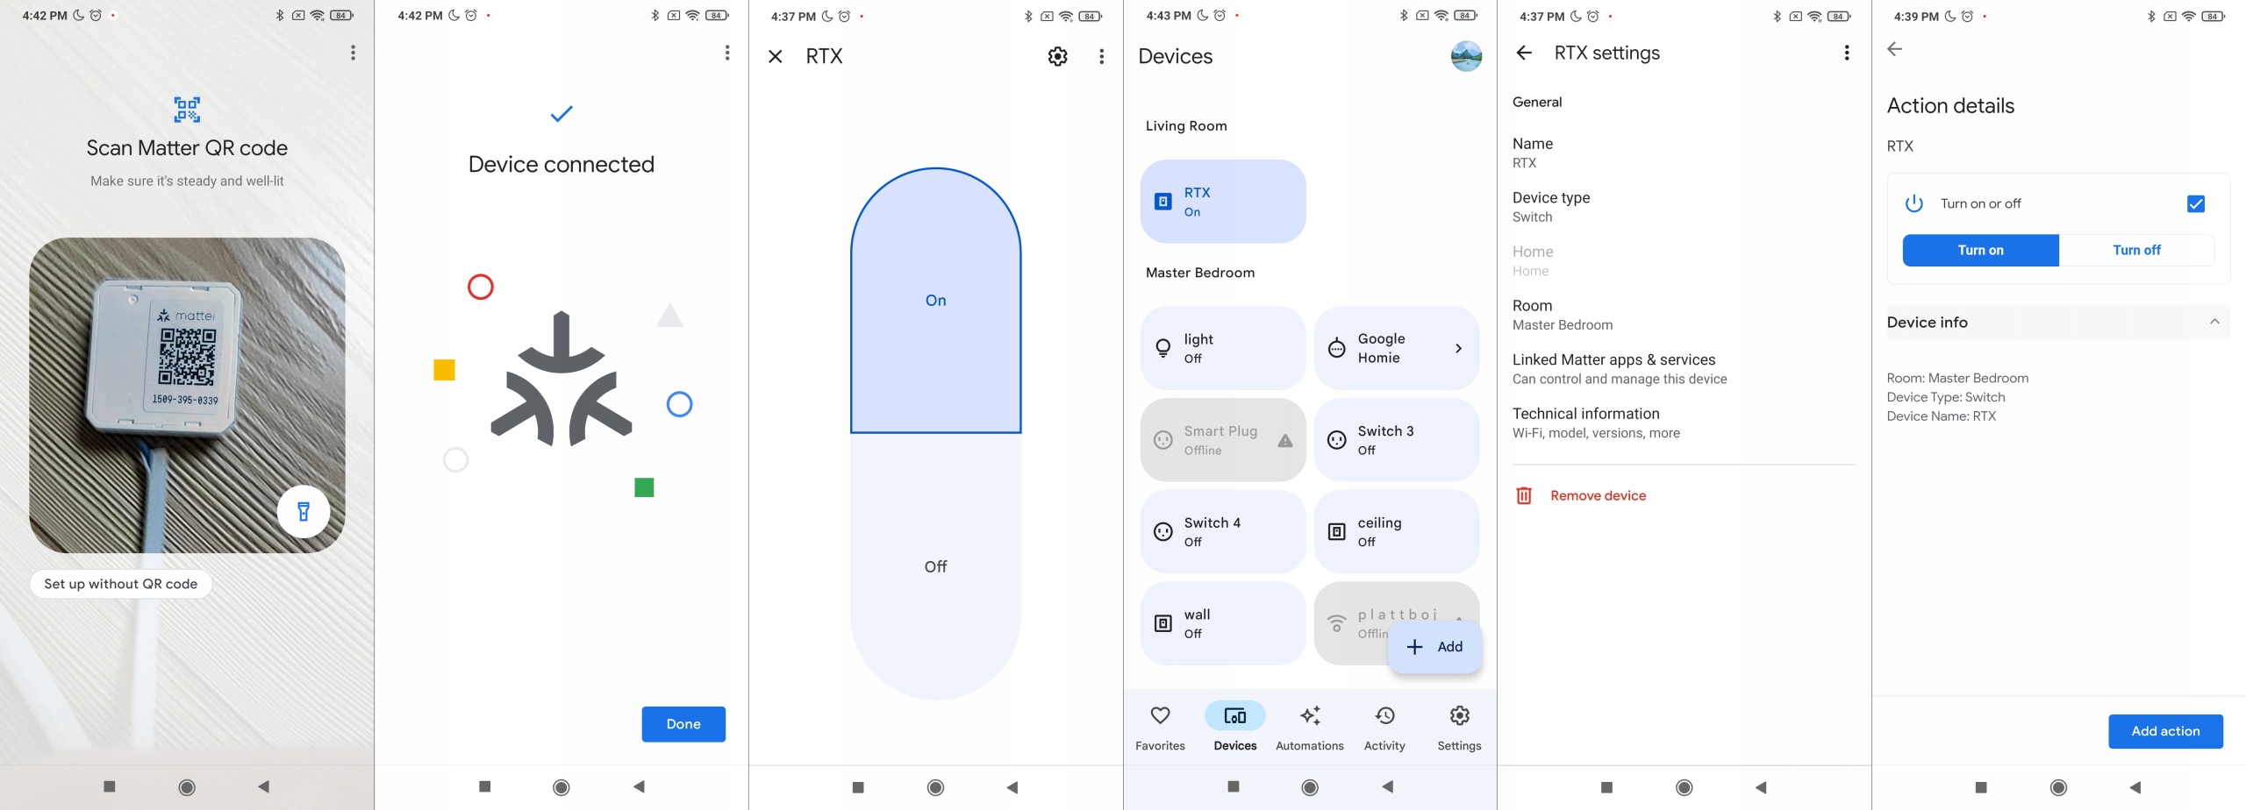Select the Favorites heart icon

coord(1160,716)
